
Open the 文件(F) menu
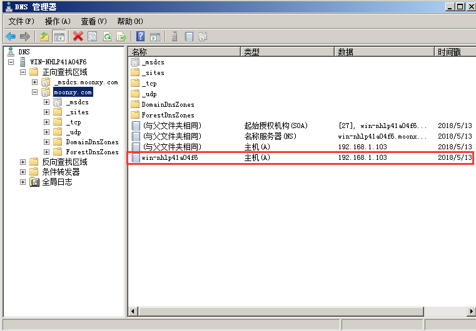(21, 21)
